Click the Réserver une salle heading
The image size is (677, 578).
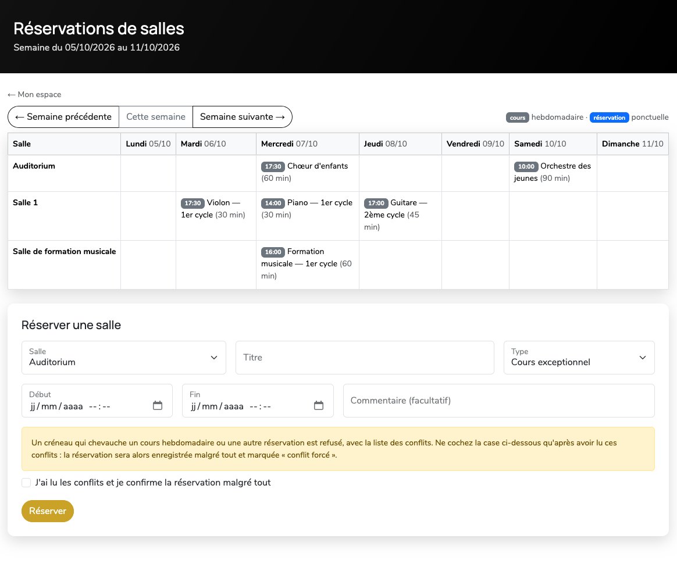[71, 325]
